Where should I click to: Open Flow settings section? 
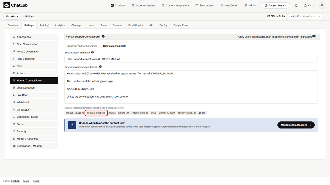point(34,66)
